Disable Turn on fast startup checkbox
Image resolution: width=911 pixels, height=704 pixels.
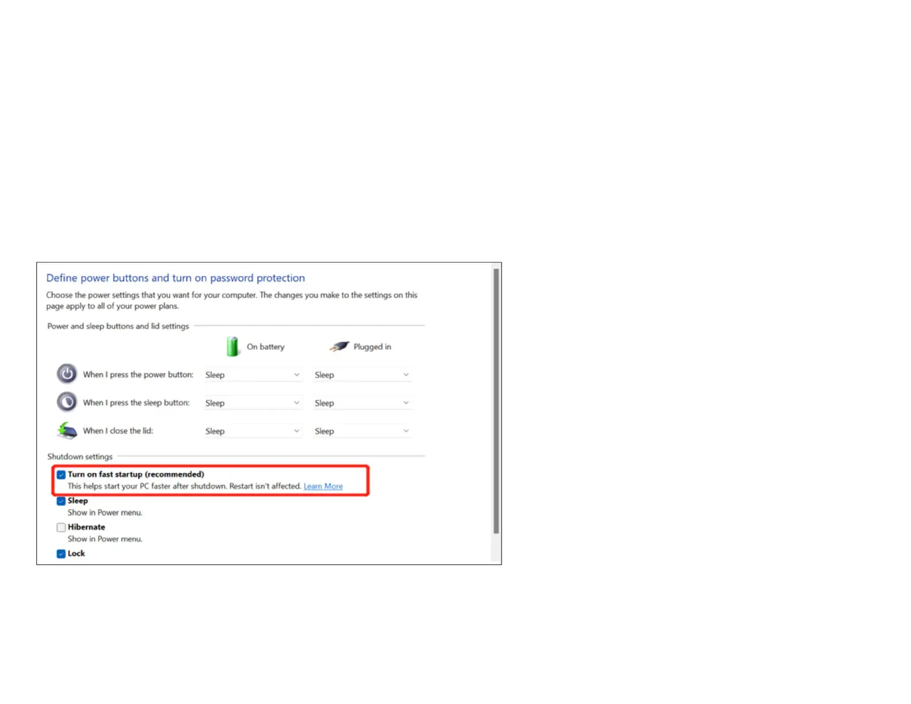coord(61,475)
